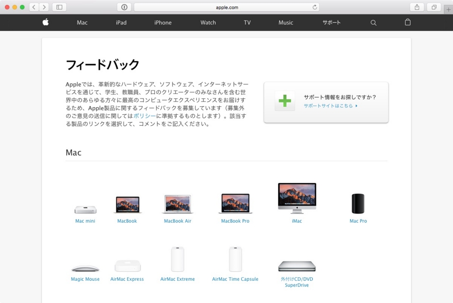The height and width of the screenshot is (303, 453).
Task: Open the AirMac Extreme text link
Action: (x=178, y=279)
